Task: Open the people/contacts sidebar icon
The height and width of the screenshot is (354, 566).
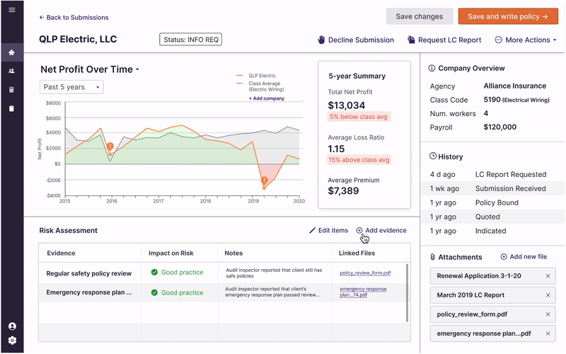Action: point(11,72)
